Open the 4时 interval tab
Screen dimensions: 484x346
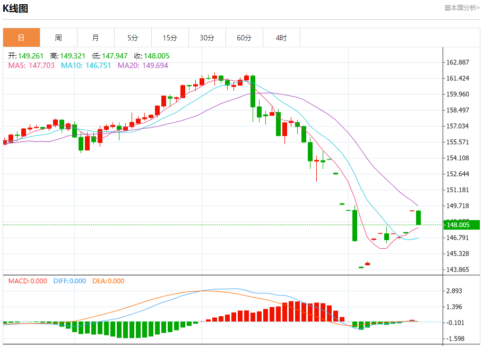[281, 38]
